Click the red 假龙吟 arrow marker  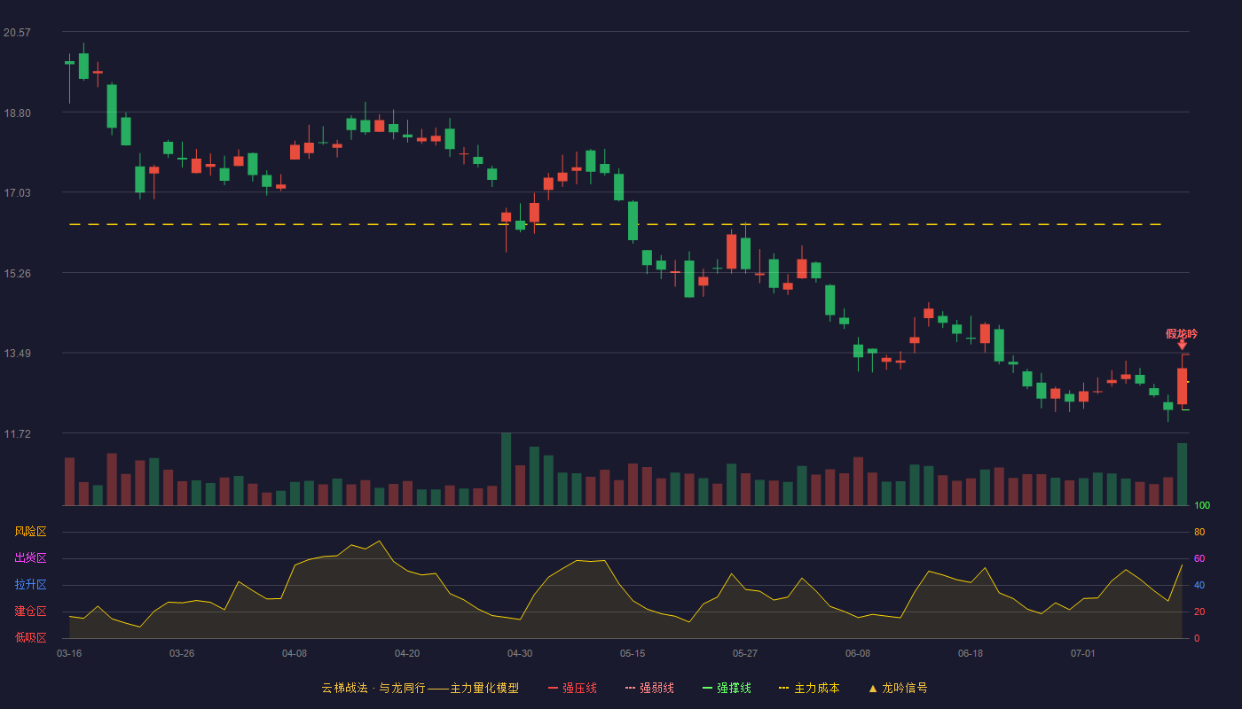tap(1182, 345)
